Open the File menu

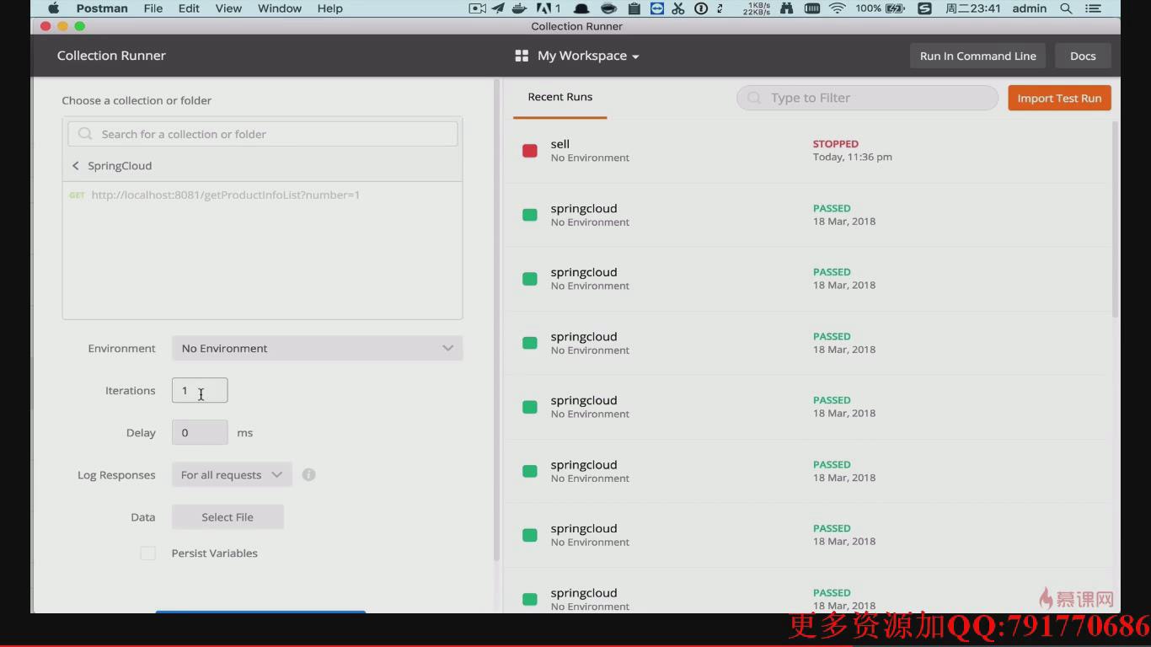pyautogui.click(x=153, y=8)
